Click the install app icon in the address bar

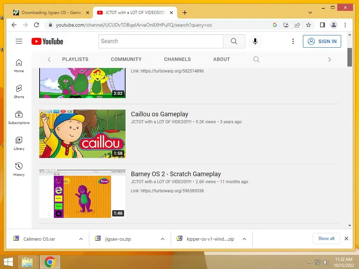point(286,25)
